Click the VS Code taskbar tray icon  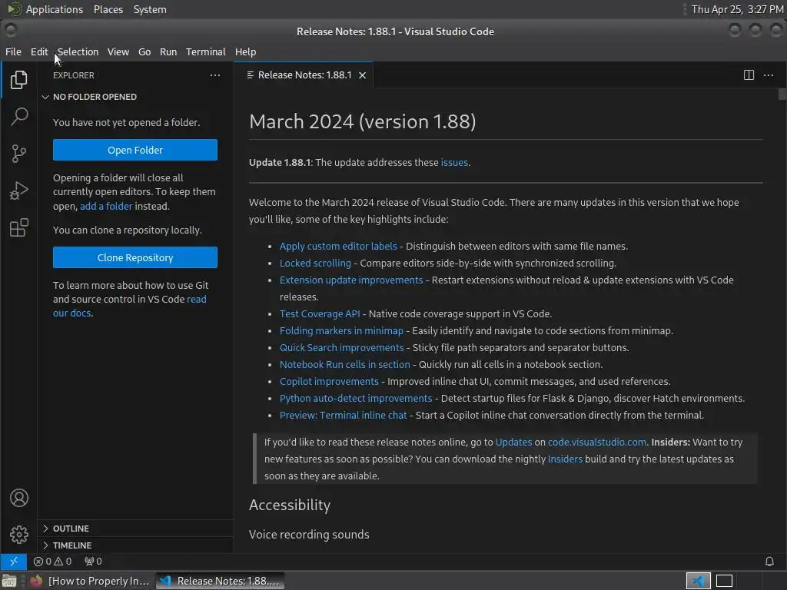tap(698, 581)
